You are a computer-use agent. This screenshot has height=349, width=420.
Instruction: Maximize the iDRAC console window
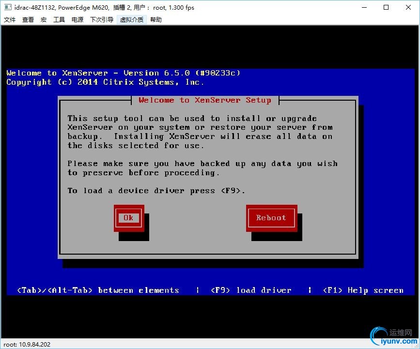(x=386, y=7)
